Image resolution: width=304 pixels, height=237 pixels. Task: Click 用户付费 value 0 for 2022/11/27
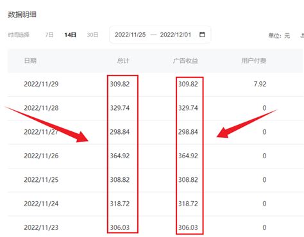click(x=264, y=132)
